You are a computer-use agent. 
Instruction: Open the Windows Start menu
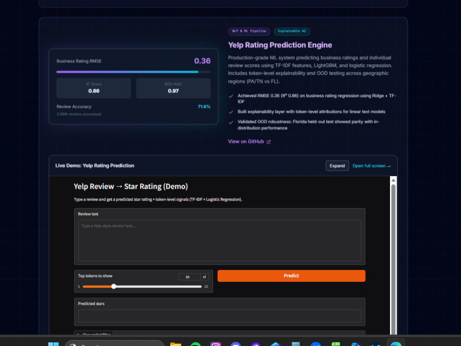pyautogui.click(x=53, y=344)
